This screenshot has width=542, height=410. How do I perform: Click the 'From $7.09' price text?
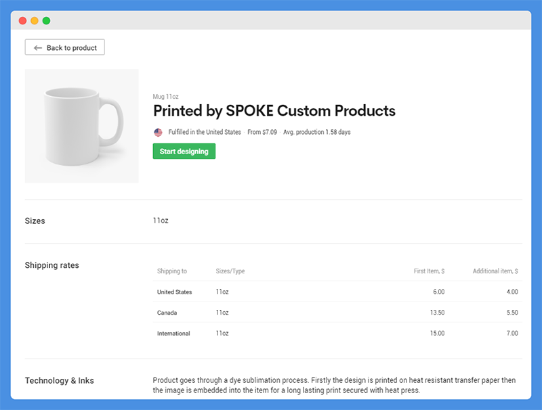click(262, 132)
